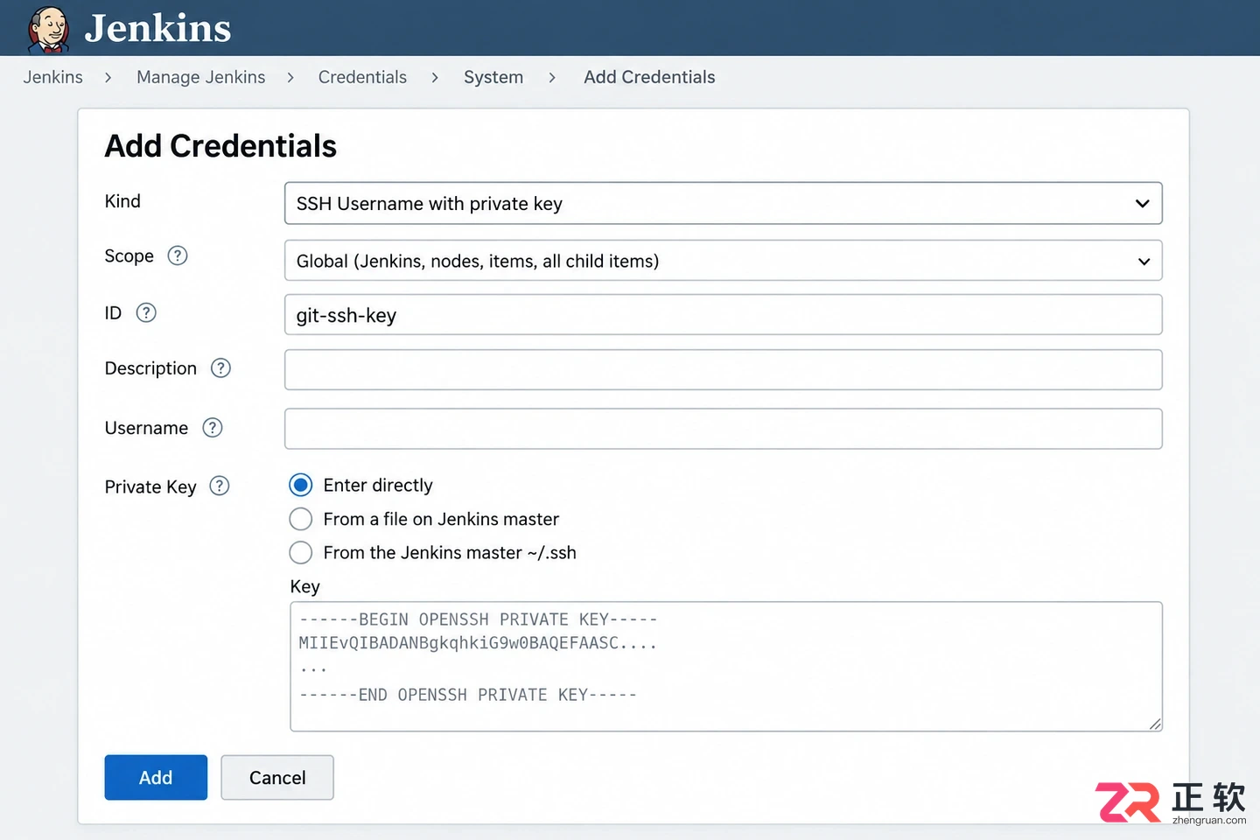Select the Enter directly radio option
The height and width of the screenshot is (840, 1260).
click(300, 485)
